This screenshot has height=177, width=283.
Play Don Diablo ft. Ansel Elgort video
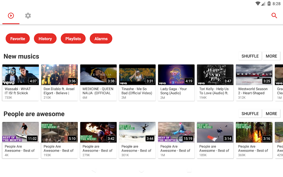[x=59, y=75]
